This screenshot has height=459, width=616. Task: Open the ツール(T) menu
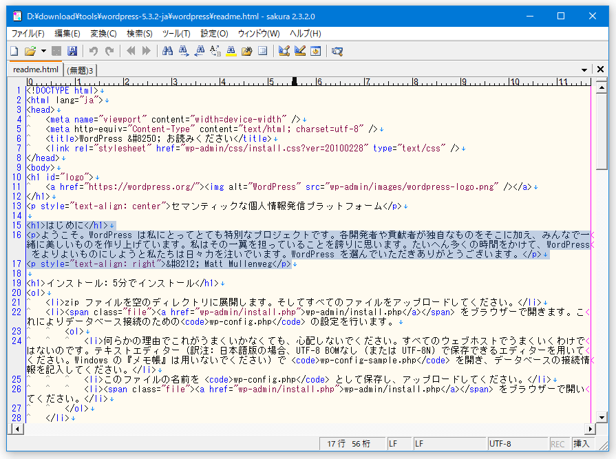[x=176, y=33]
